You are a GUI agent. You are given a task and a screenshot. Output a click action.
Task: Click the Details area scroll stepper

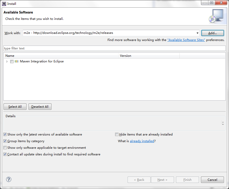(223, 123)
